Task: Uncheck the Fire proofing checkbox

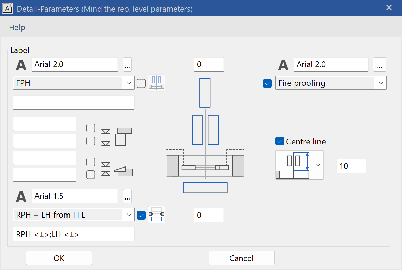Action: coord(267,83)
